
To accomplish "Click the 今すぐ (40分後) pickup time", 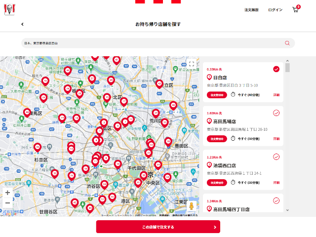I will tap(249, 95).
